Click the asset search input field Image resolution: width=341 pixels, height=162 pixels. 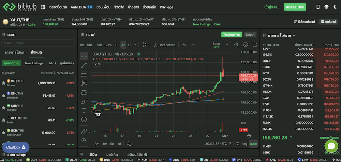(x=38, y=43)
